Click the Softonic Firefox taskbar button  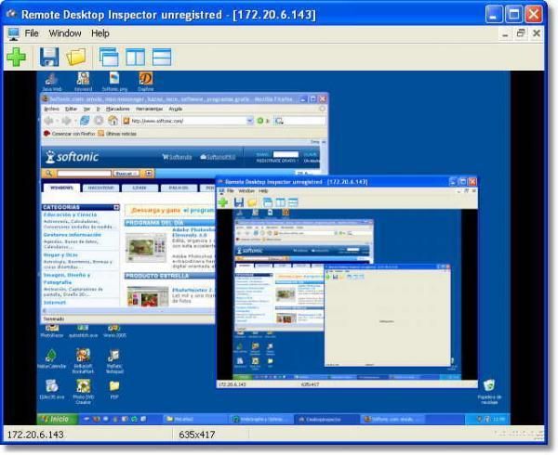(392, 420)
